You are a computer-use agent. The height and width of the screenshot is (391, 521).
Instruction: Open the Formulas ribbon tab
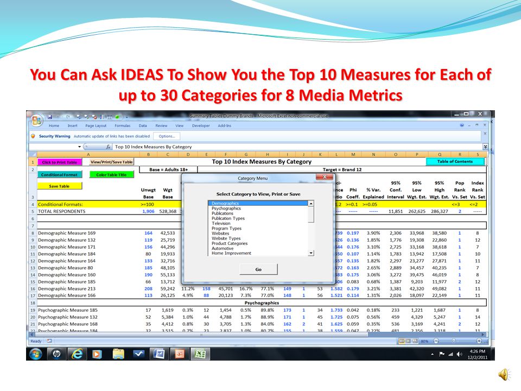(123, 125)
